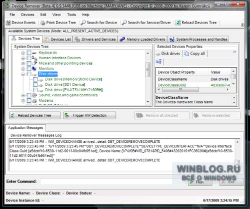The height and width of the screenshot is (209, 250).
Task: Open the File menu
Action: click(x=12, y=15)
